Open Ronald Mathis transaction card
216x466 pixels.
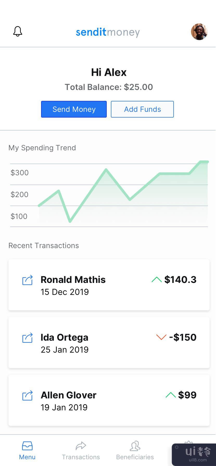[x=109, y=285]
